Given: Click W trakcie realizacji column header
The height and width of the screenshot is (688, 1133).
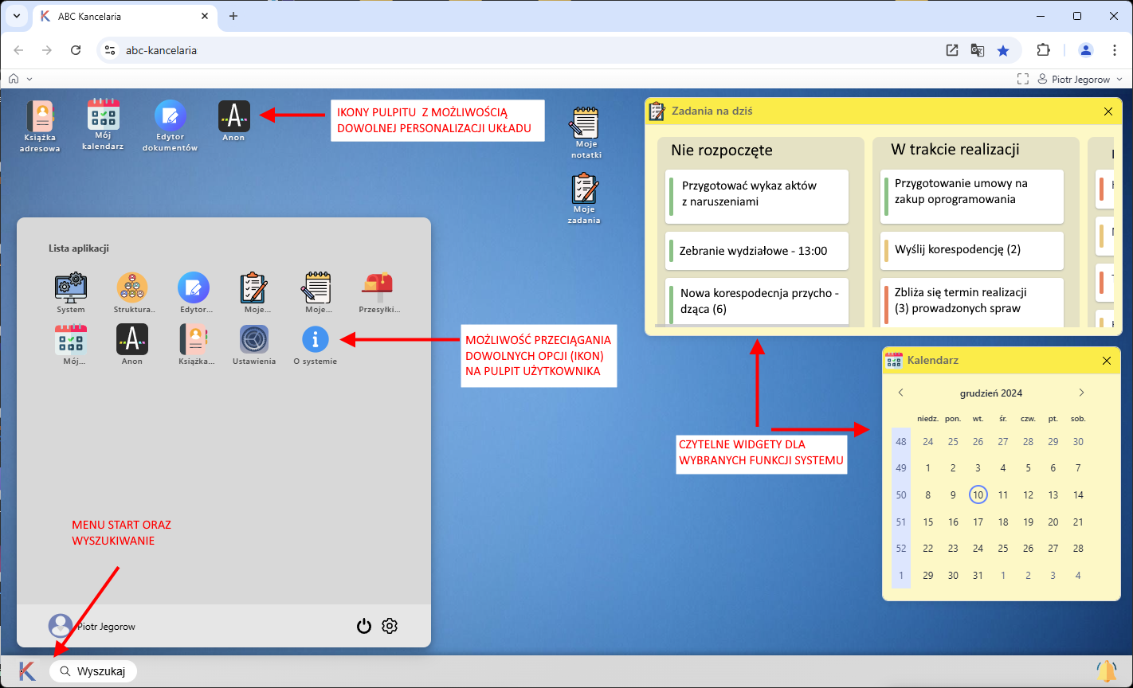Looking at the screenshot, I should point(955,149).
